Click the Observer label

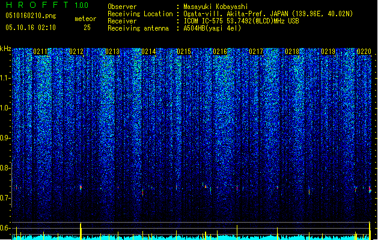click(x=122, y=7)
